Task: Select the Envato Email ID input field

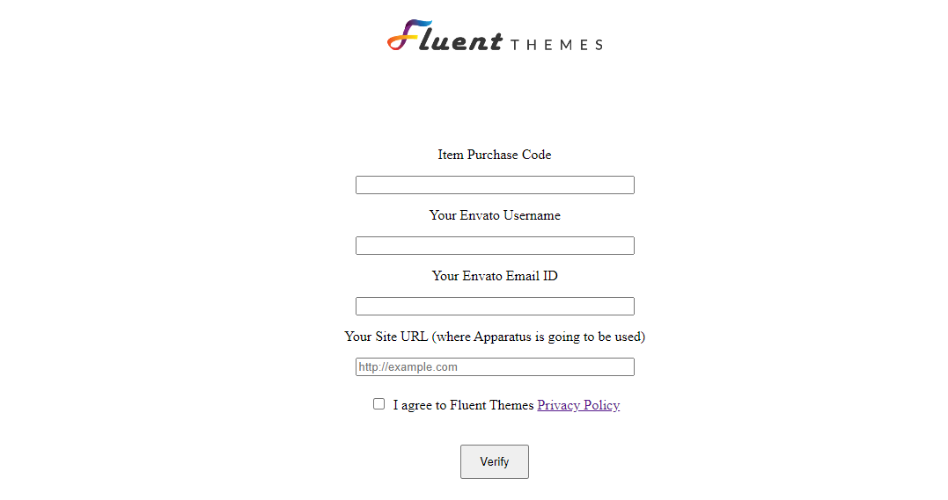Action: (x=495, y=307)
